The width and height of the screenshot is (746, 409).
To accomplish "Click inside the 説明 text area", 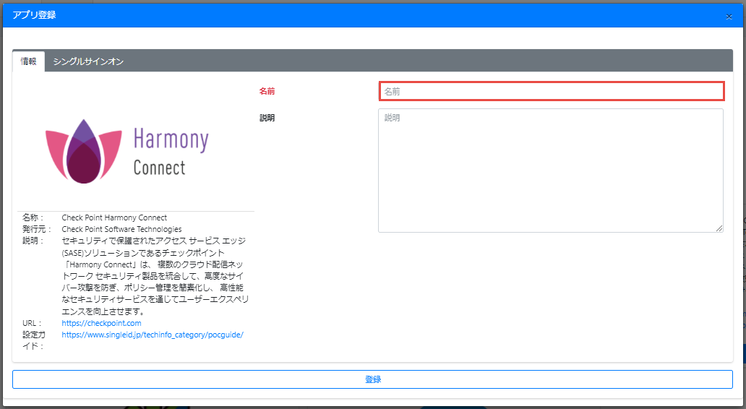I will coord(551,170).
